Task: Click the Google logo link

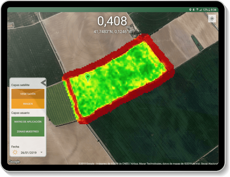Action: point(14,161)
